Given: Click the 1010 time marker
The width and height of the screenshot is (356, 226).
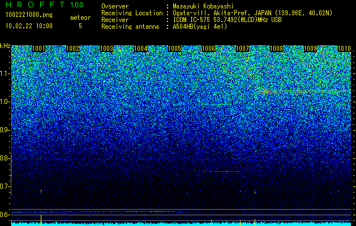Looking at the screenshot, I should click(x=344, y=49).
